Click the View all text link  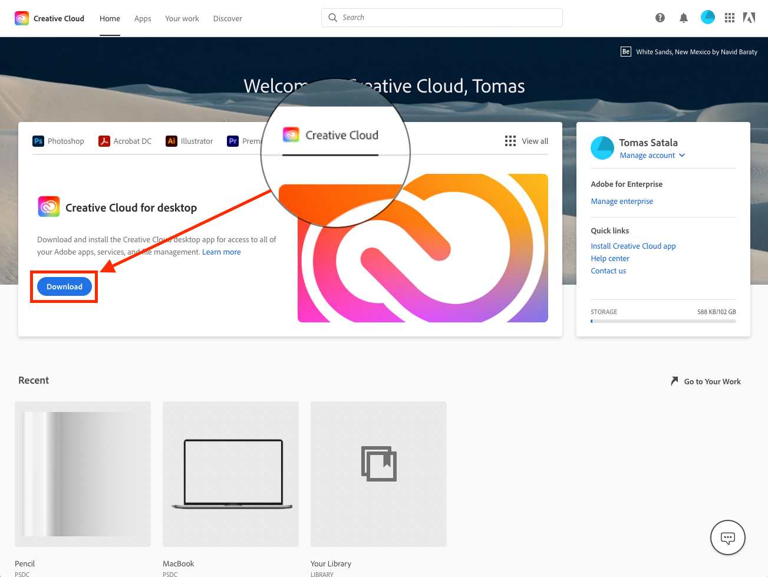click(x=535, y=141)
